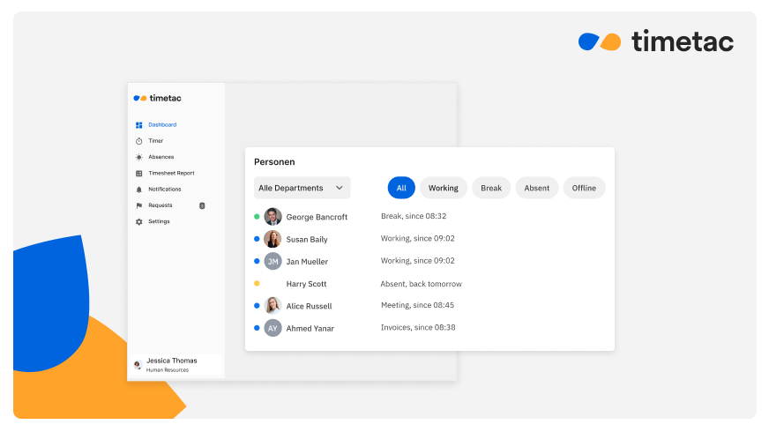
Task: Open Timesheet Report in the sidebar
Action: click(171, 174)
